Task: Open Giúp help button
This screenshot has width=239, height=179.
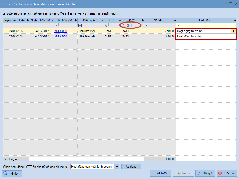Action: [x=12, y=173]
